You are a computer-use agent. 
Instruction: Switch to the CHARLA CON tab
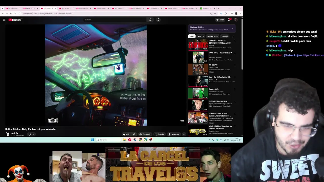31,8
